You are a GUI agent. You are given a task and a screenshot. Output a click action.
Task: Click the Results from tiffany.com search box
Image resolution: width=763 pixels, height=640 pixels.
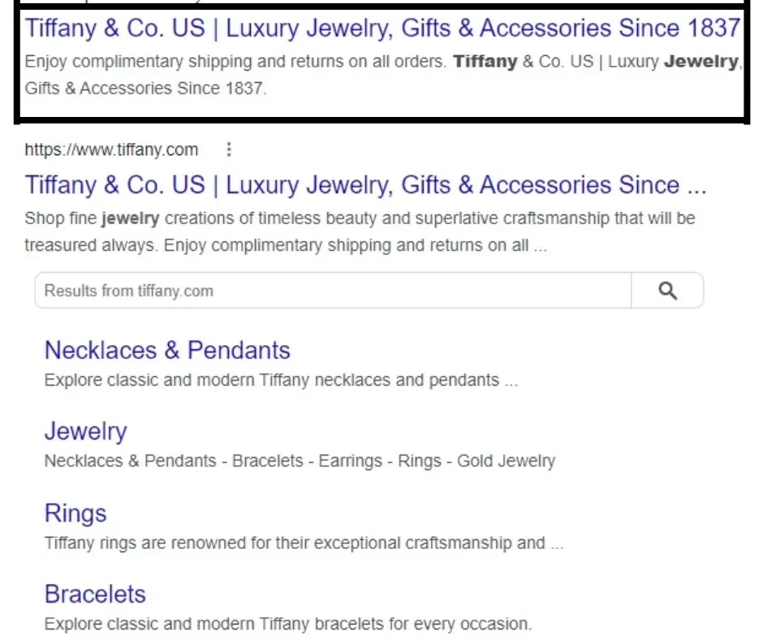pyautogui.click(x=325, y=290)
